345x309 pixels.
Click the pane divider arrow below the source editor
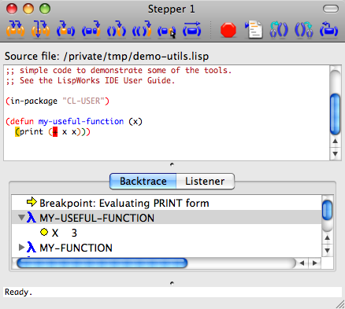coord(172,164)
